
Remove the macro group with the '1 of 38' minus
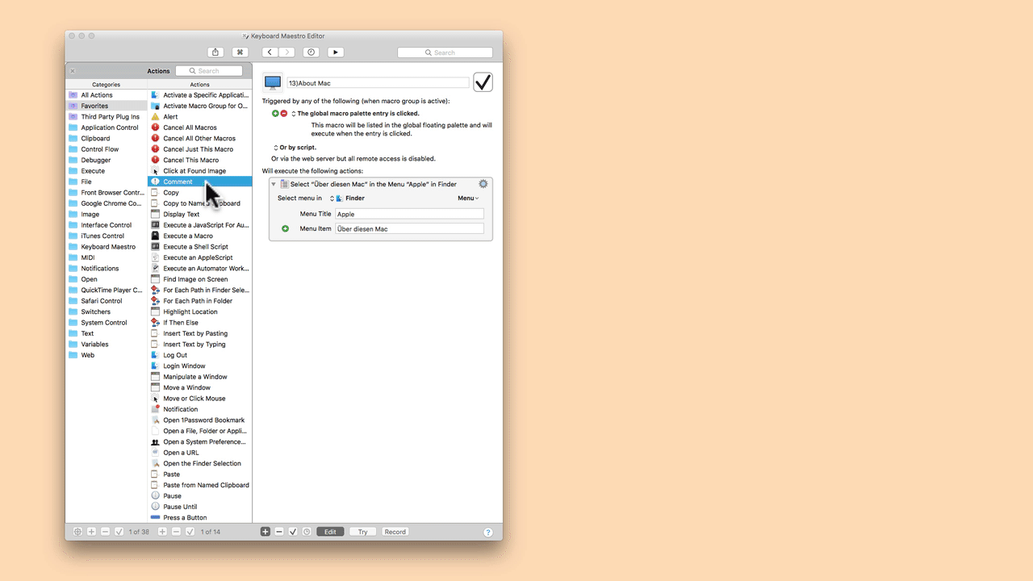click(105, 532)
